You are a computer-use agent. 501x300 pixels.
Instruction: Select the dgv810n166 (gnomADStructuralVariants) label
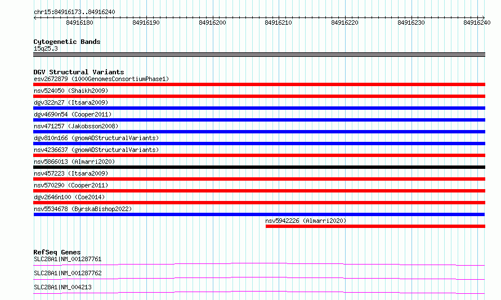96,138
